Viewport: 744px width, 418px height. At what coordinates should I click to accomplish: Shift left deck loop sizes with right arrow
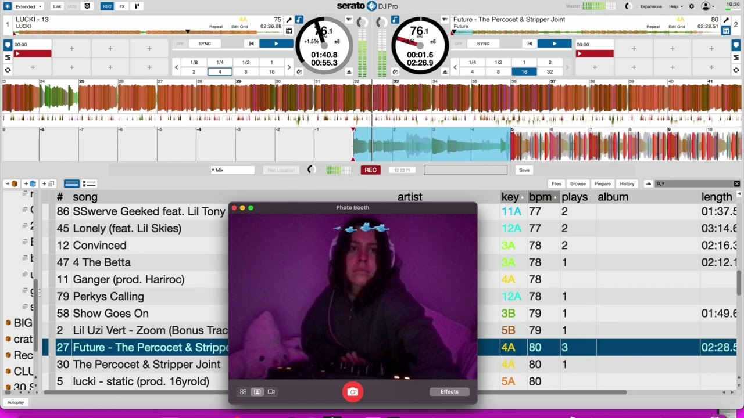coord(289,67)
